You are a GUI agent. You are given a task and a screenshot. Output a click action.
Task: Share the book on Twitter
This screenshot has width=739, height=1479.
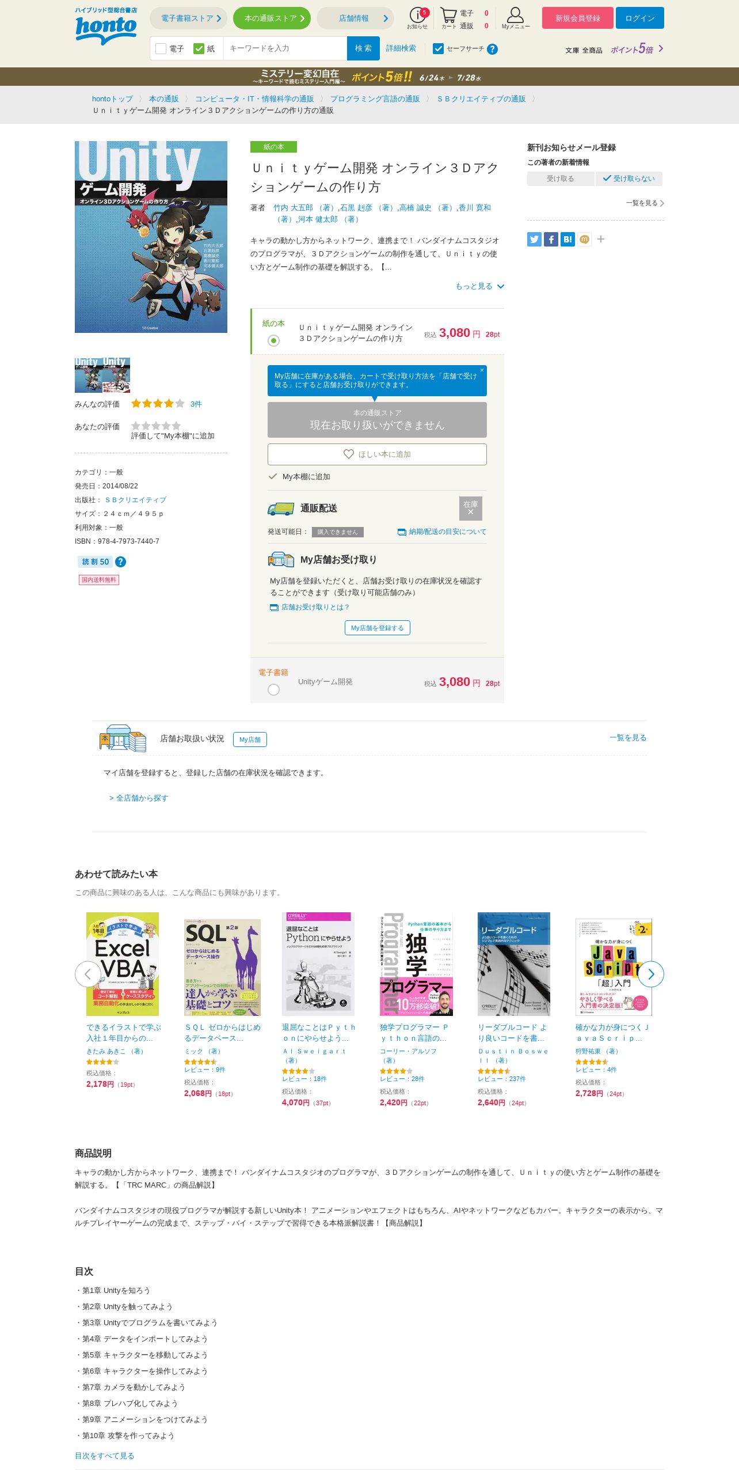pos(534,239)
